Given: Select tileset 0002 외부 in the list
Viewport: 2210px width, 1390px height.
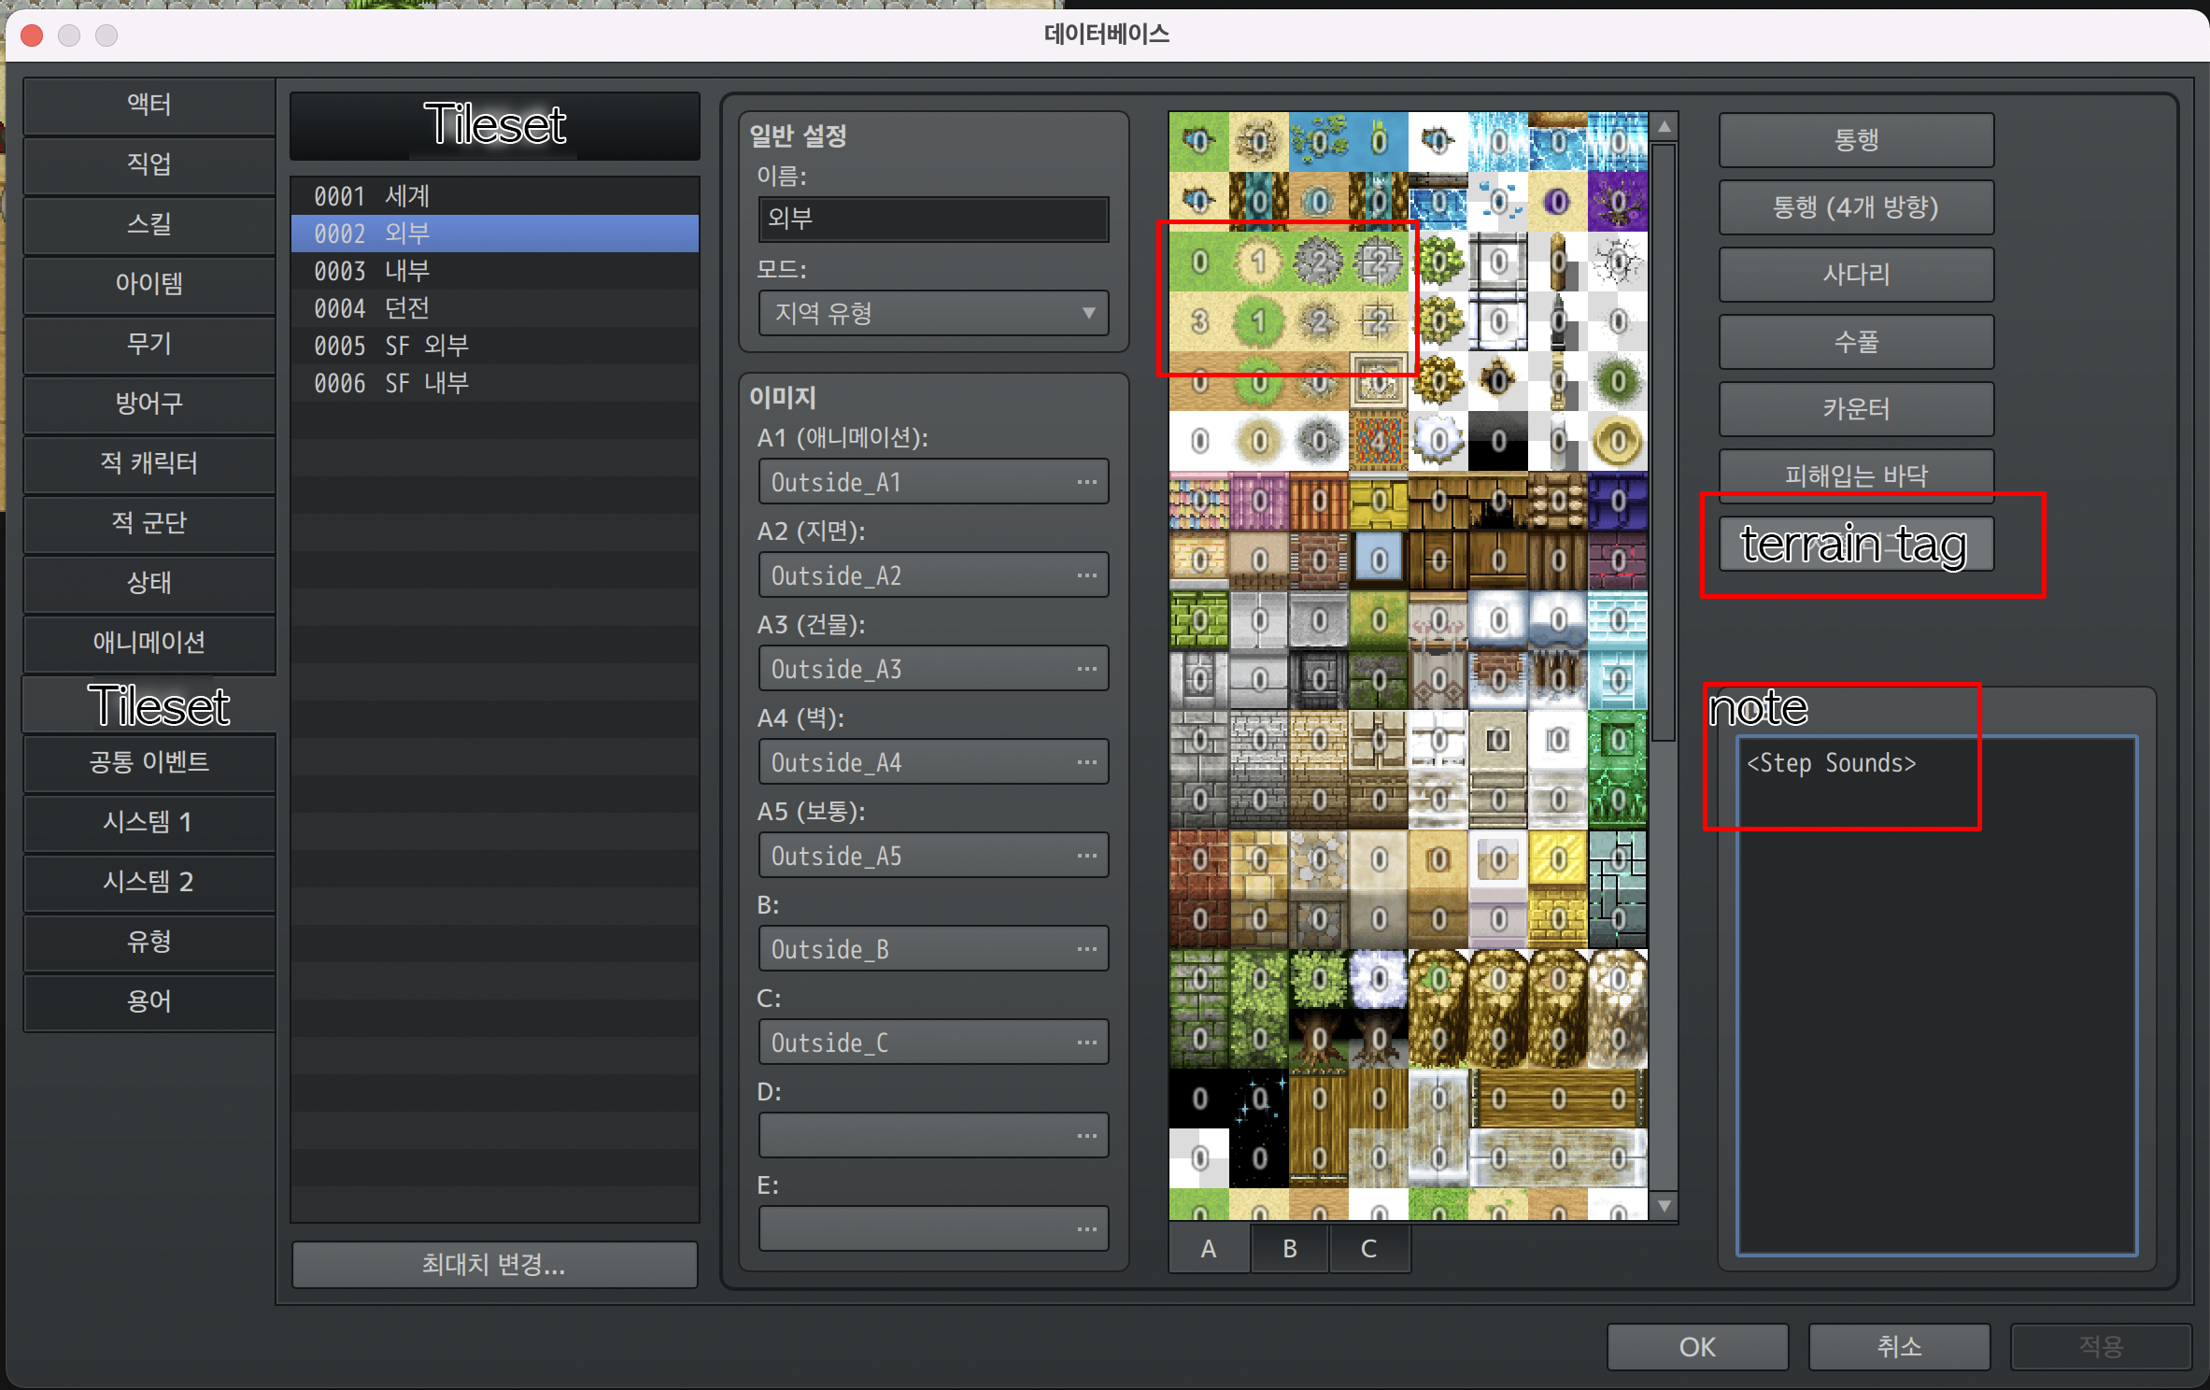Looking at the screenshot, I should 495,234.
